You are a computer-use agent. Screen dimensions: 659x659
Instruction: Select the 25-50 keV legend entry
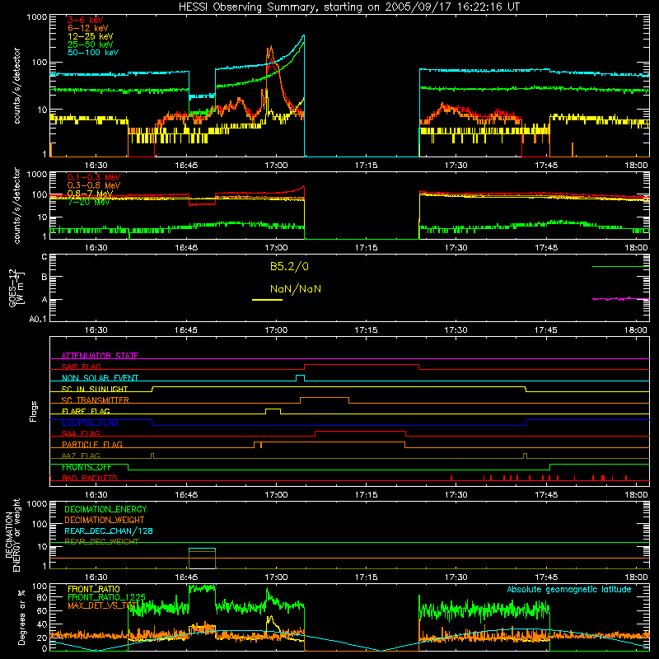tap(90, 44)
